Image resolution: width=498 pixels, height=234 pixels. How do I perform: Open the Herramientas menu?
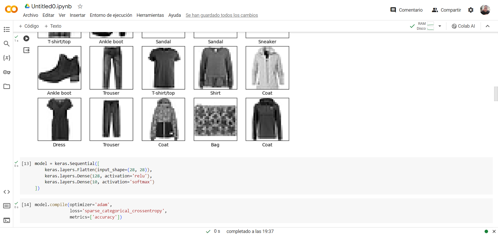point(150,15)
